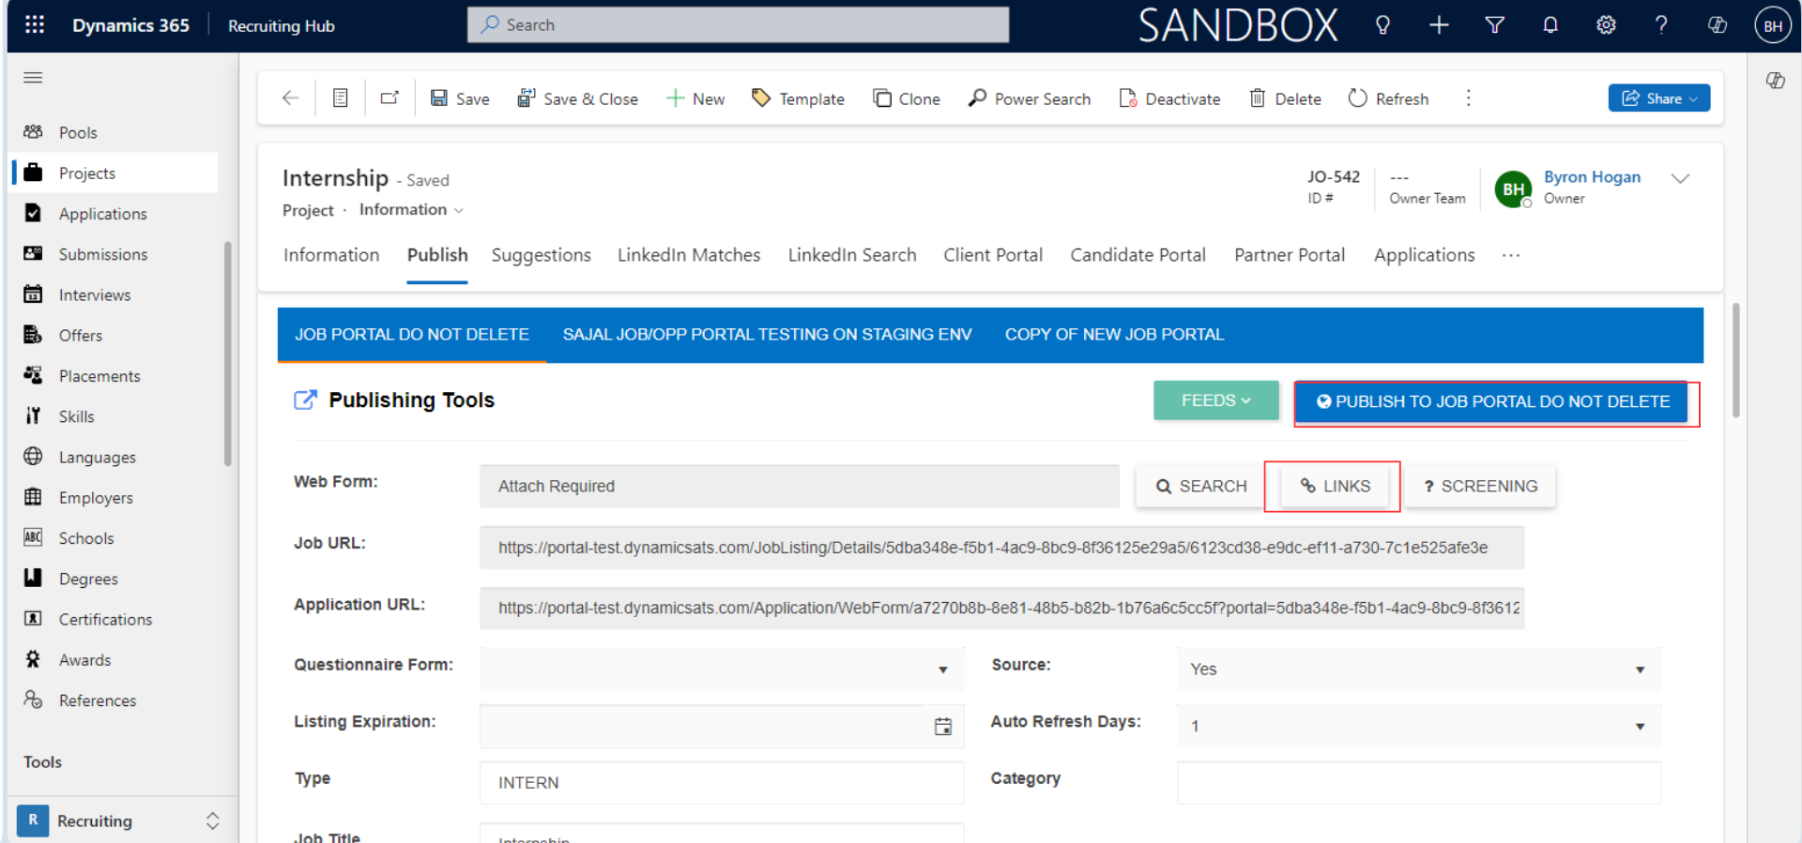Click New in the command bar
This screenshot has height=843, width=1802.
click(695, 98)
